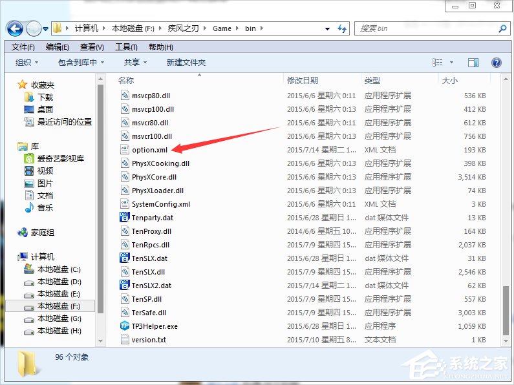This screenshot has width=514, height=385.
Task: Select 计算机 node in sidebar
Action: [x=43, y=256]
